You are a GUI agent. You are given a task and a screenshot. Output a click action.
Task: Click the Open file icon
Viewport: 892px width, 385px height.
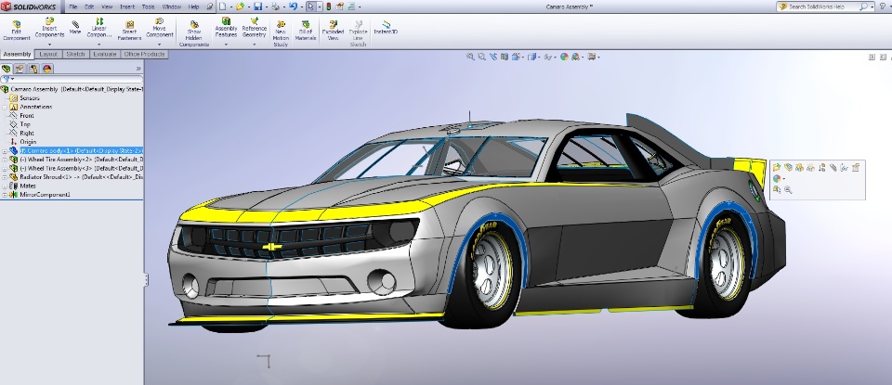click(240, 6)
